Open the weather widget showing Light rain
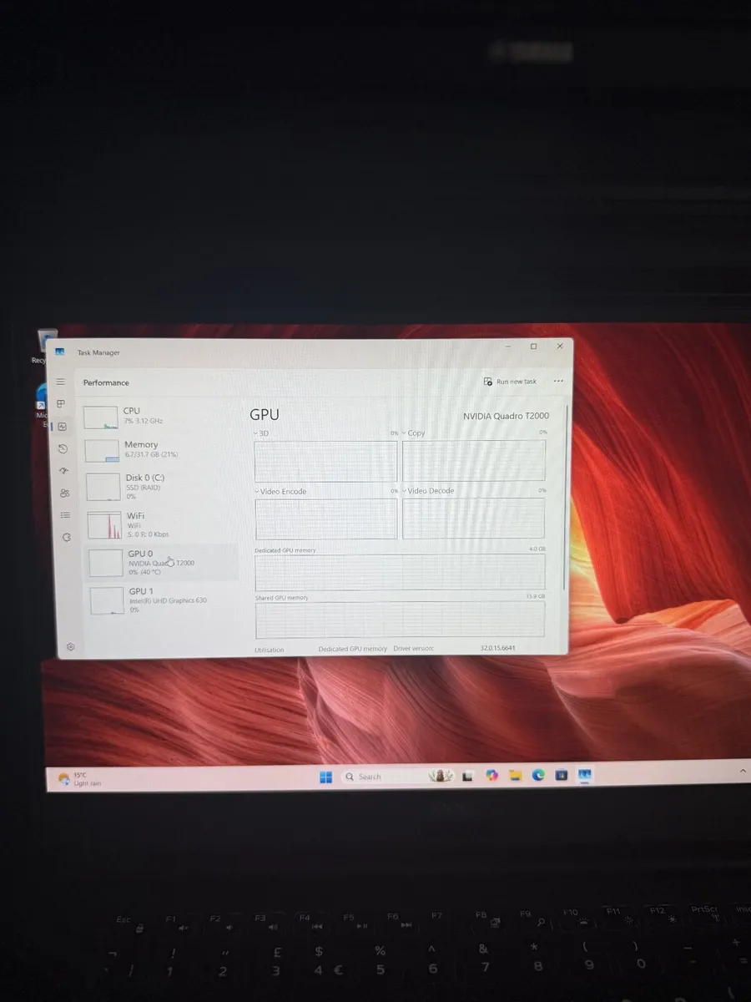The width and height of the screenshot is (751, 1002). [80, 779]
